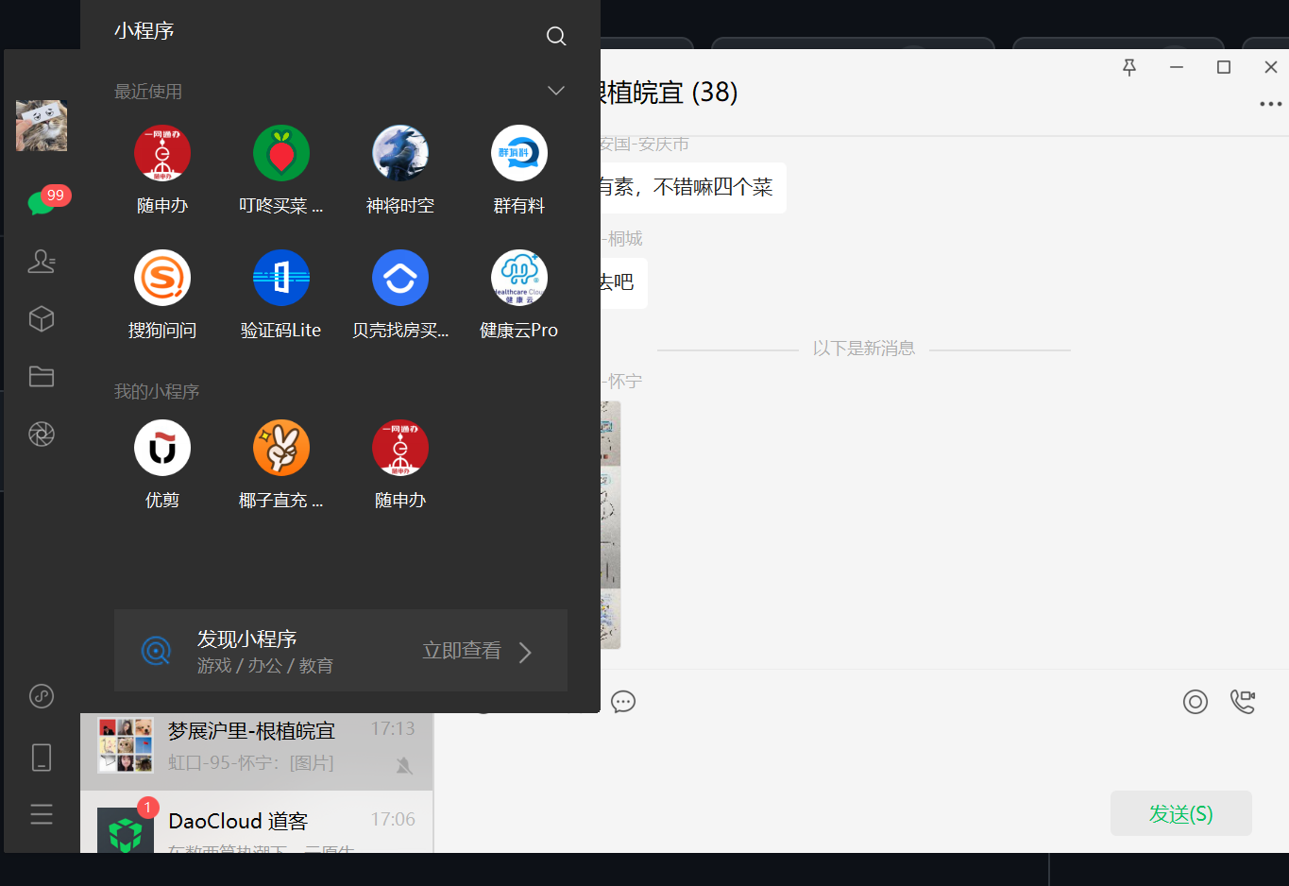The height and width of the screenshot is (886, 1289).
Task: Send message with 发送(S) button
Action: click(x=1181, y=813)
